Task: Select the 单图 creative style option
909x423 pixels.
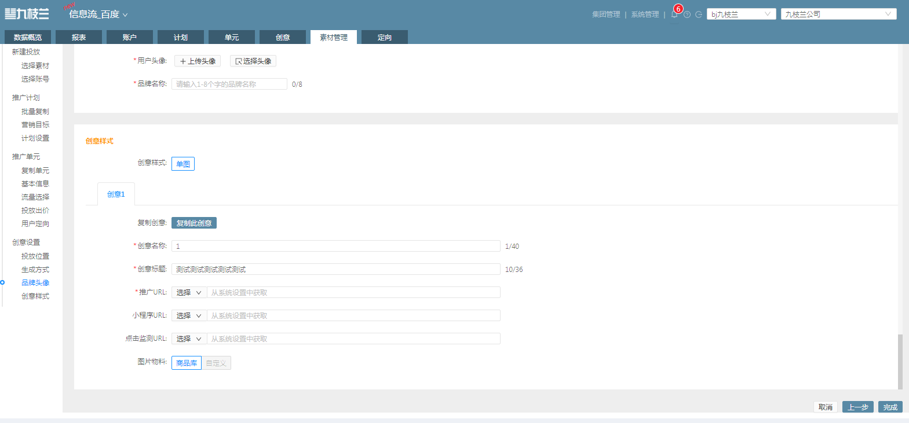Action: pyautogui.click(x=183, y=164)
